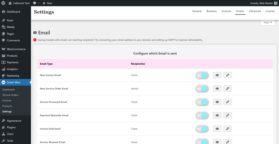Switch to the General settings tab
279x144 pixels.
tap(197, 11)
